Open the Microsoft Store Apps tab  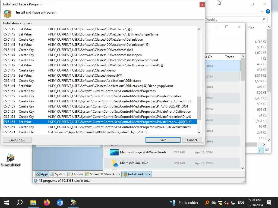[102, 174]
